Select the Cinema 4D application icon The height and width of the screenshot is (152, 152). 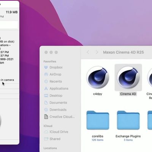[128, 77]
